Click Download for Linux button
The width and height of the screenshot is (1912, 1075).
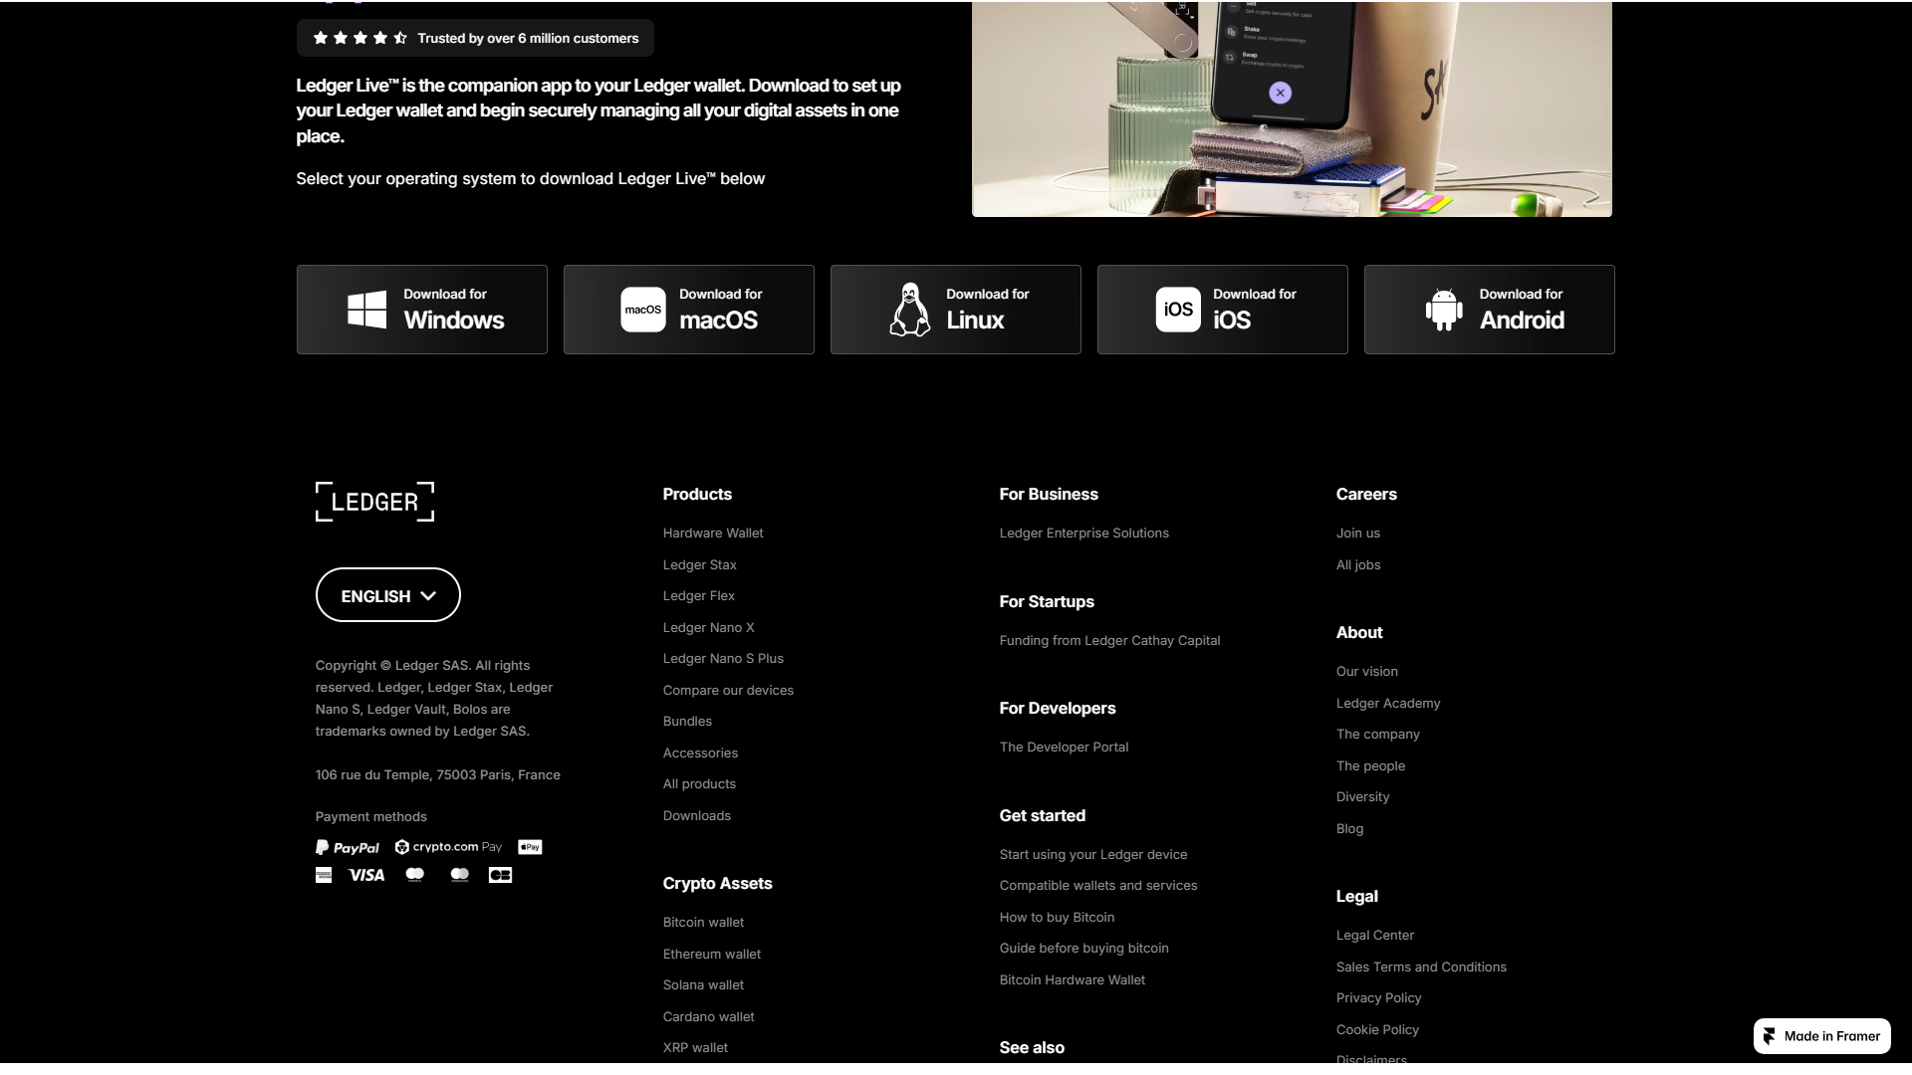click(x=956, y=310)
